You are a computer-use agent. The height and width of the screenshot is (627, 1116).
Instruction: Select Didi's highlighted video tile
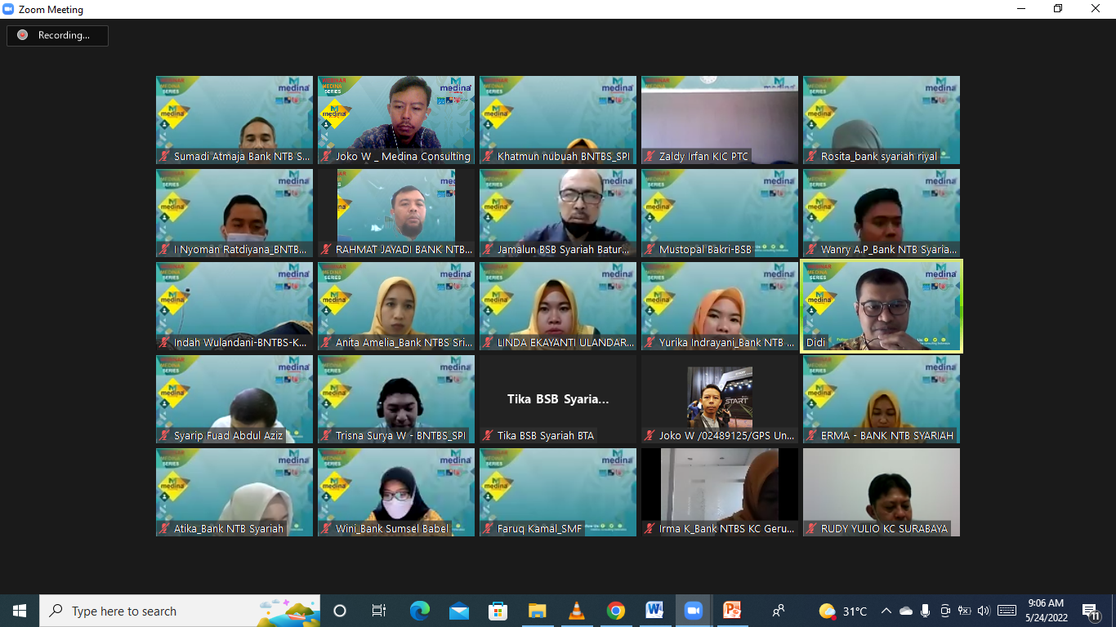(882, 306)
